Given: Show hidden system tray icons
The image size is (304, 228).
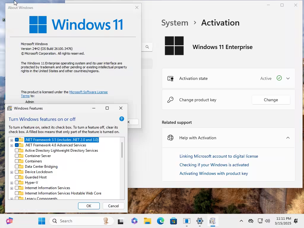Looking at the screenshot, I should point(241,221).
